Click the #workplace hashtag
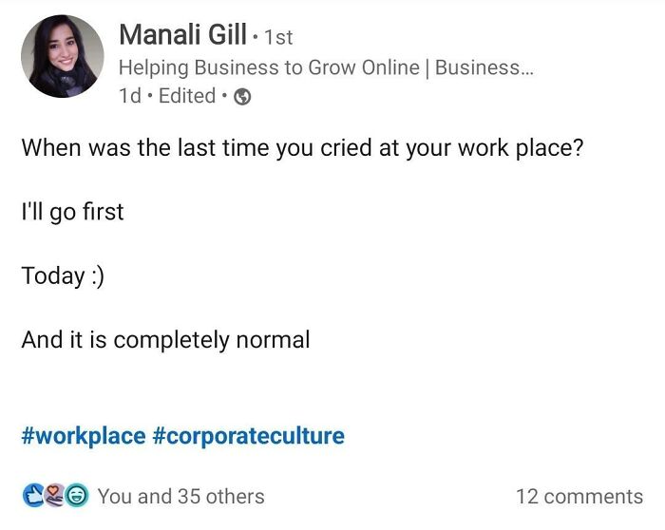Viewport: 665px width, 530px height. point(84,436)
